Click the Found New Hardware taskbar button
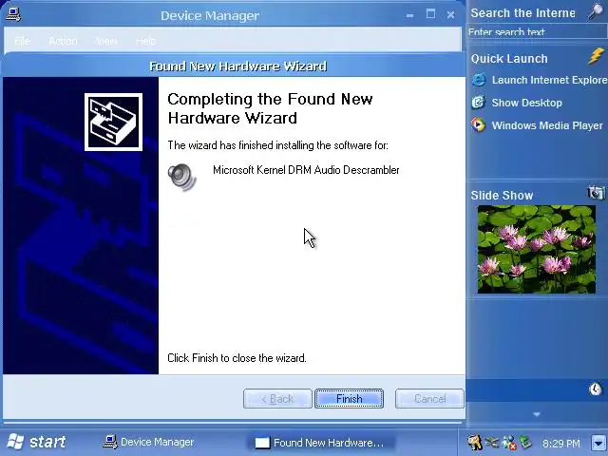This screenshot has width=608, height=456. coord(320,443)
